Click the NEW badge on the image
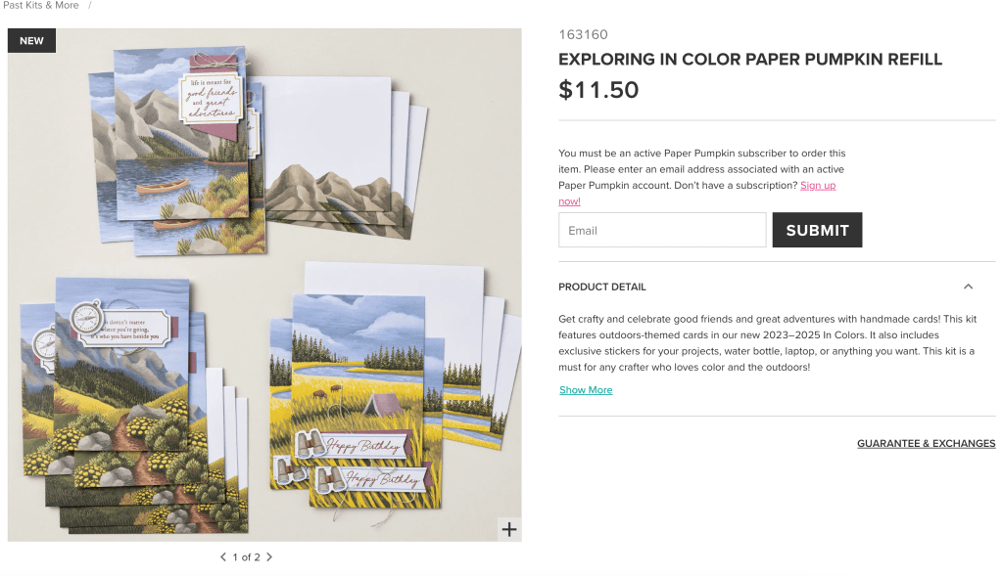This screenshot has width=1002, height=576. click(x=31, y=41)
